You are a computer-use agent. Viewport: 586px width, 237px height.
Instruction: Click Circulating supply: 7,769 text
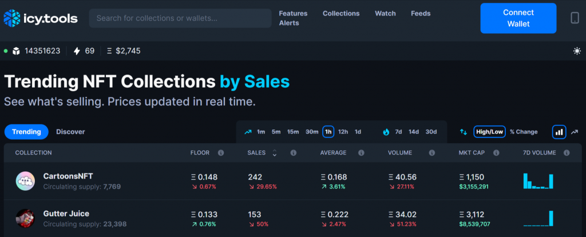82,186
